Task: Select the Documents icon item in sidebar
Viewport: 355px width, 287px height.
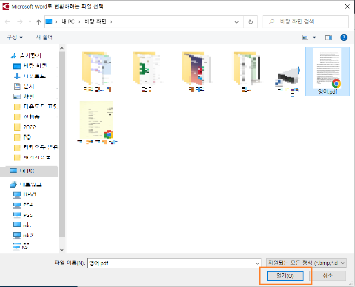Action: pos(24,86)
